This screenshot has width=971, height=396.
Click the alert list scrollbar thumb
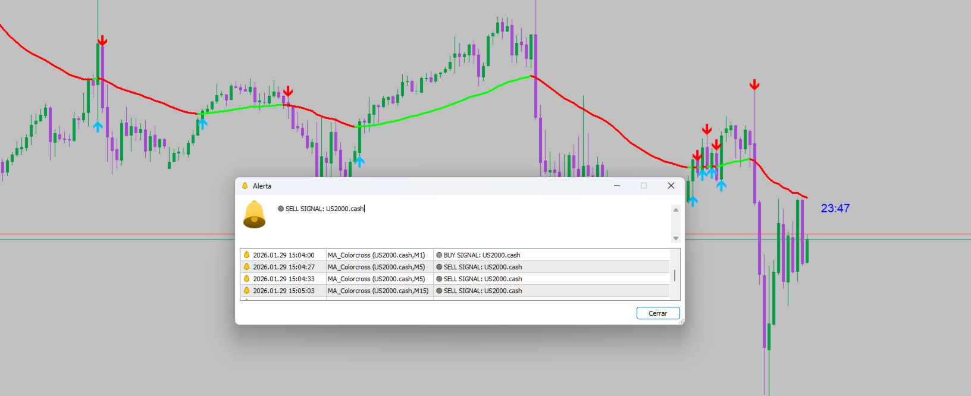click(675, 276)
